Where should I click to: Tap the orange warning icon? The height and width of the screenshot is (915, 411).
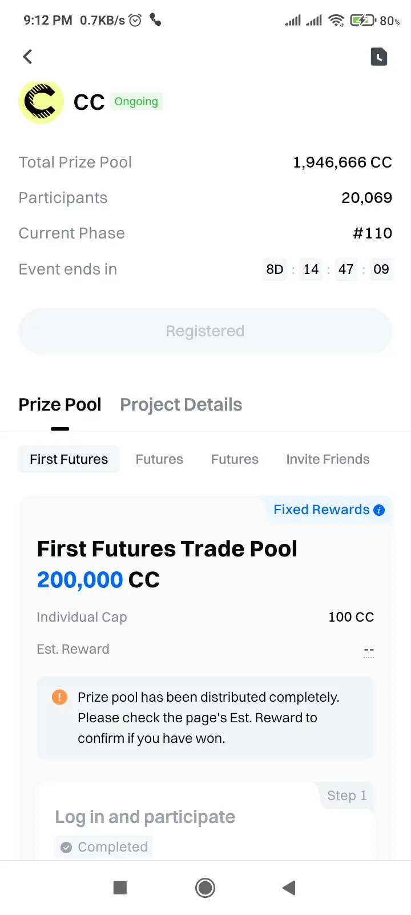[59, 697]
